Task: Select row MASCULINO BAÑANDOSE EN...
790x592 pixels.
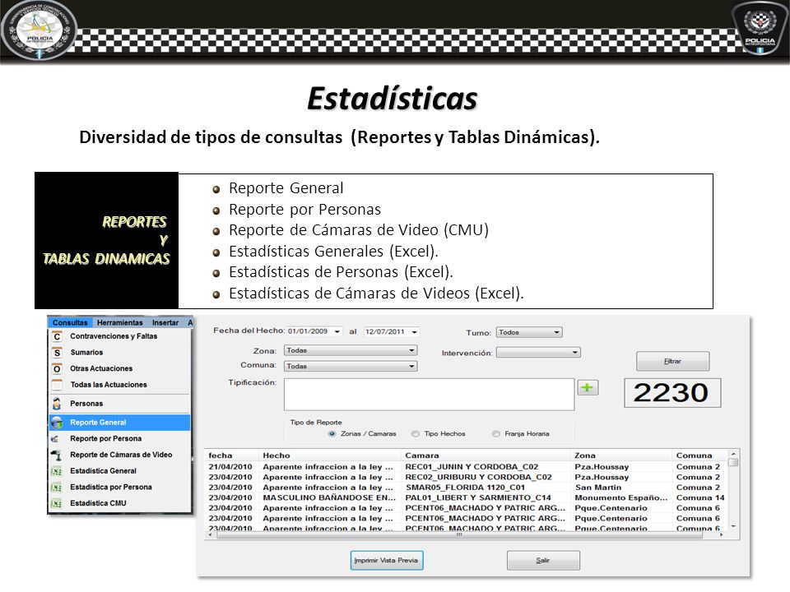Action: pyautogui.click(x=467, y=498)
